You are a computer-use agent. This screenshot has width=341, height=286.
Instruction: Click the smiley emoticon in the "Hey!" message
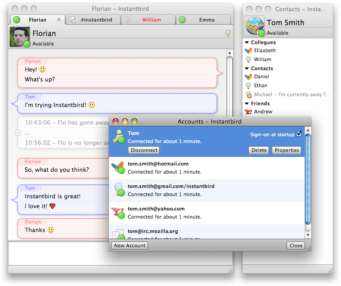tap(43, 70)
